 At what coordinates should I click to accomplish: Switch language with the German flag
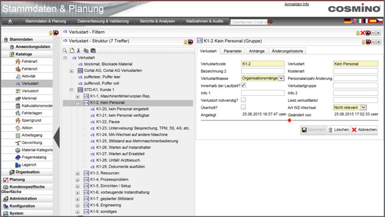(347, 21)
